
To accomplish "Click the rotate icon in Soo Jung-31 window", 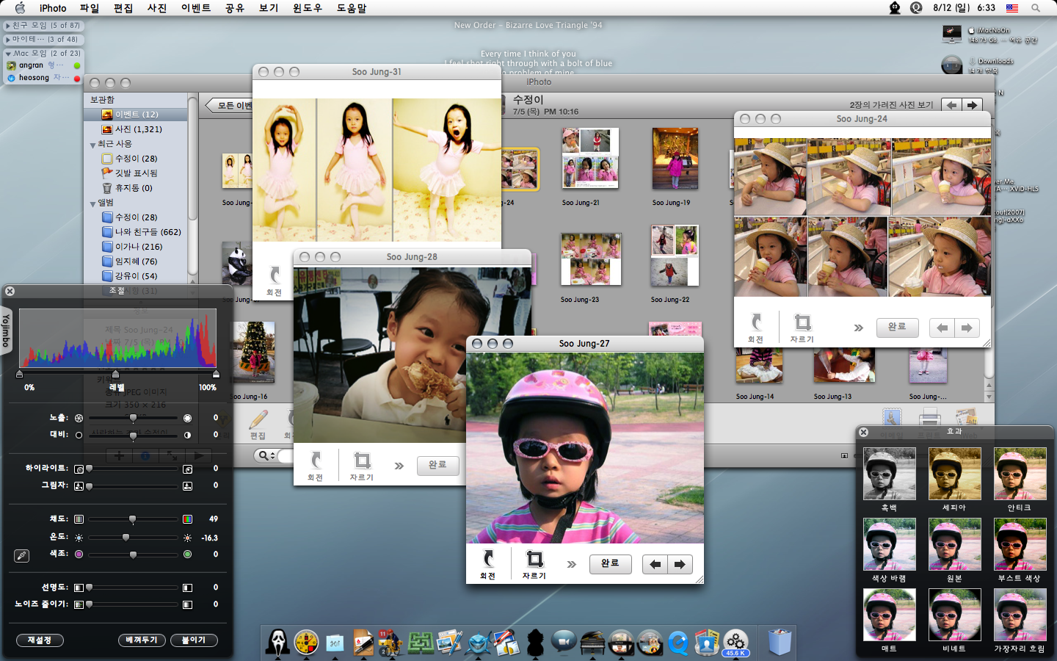I will pyautogui.click(x=275, y=275).
